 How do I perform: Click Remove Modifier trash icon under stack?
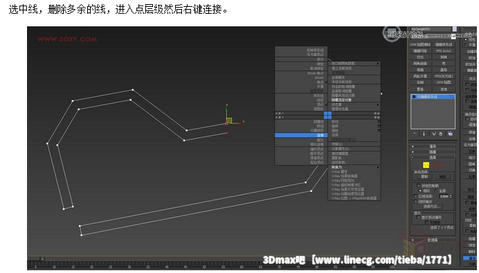tap(441, 134)
